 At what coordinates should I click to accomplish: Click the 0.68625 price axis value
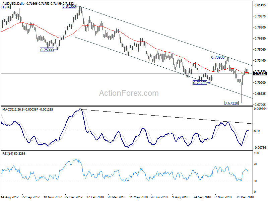[x=260, y=94]
